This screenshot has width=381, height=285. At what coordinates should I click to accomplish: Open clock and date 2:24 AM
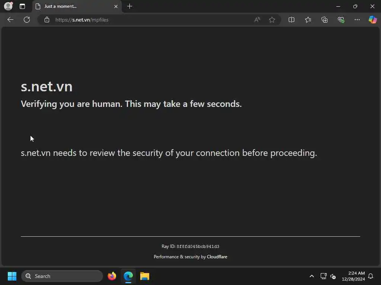tap(353, 276)
